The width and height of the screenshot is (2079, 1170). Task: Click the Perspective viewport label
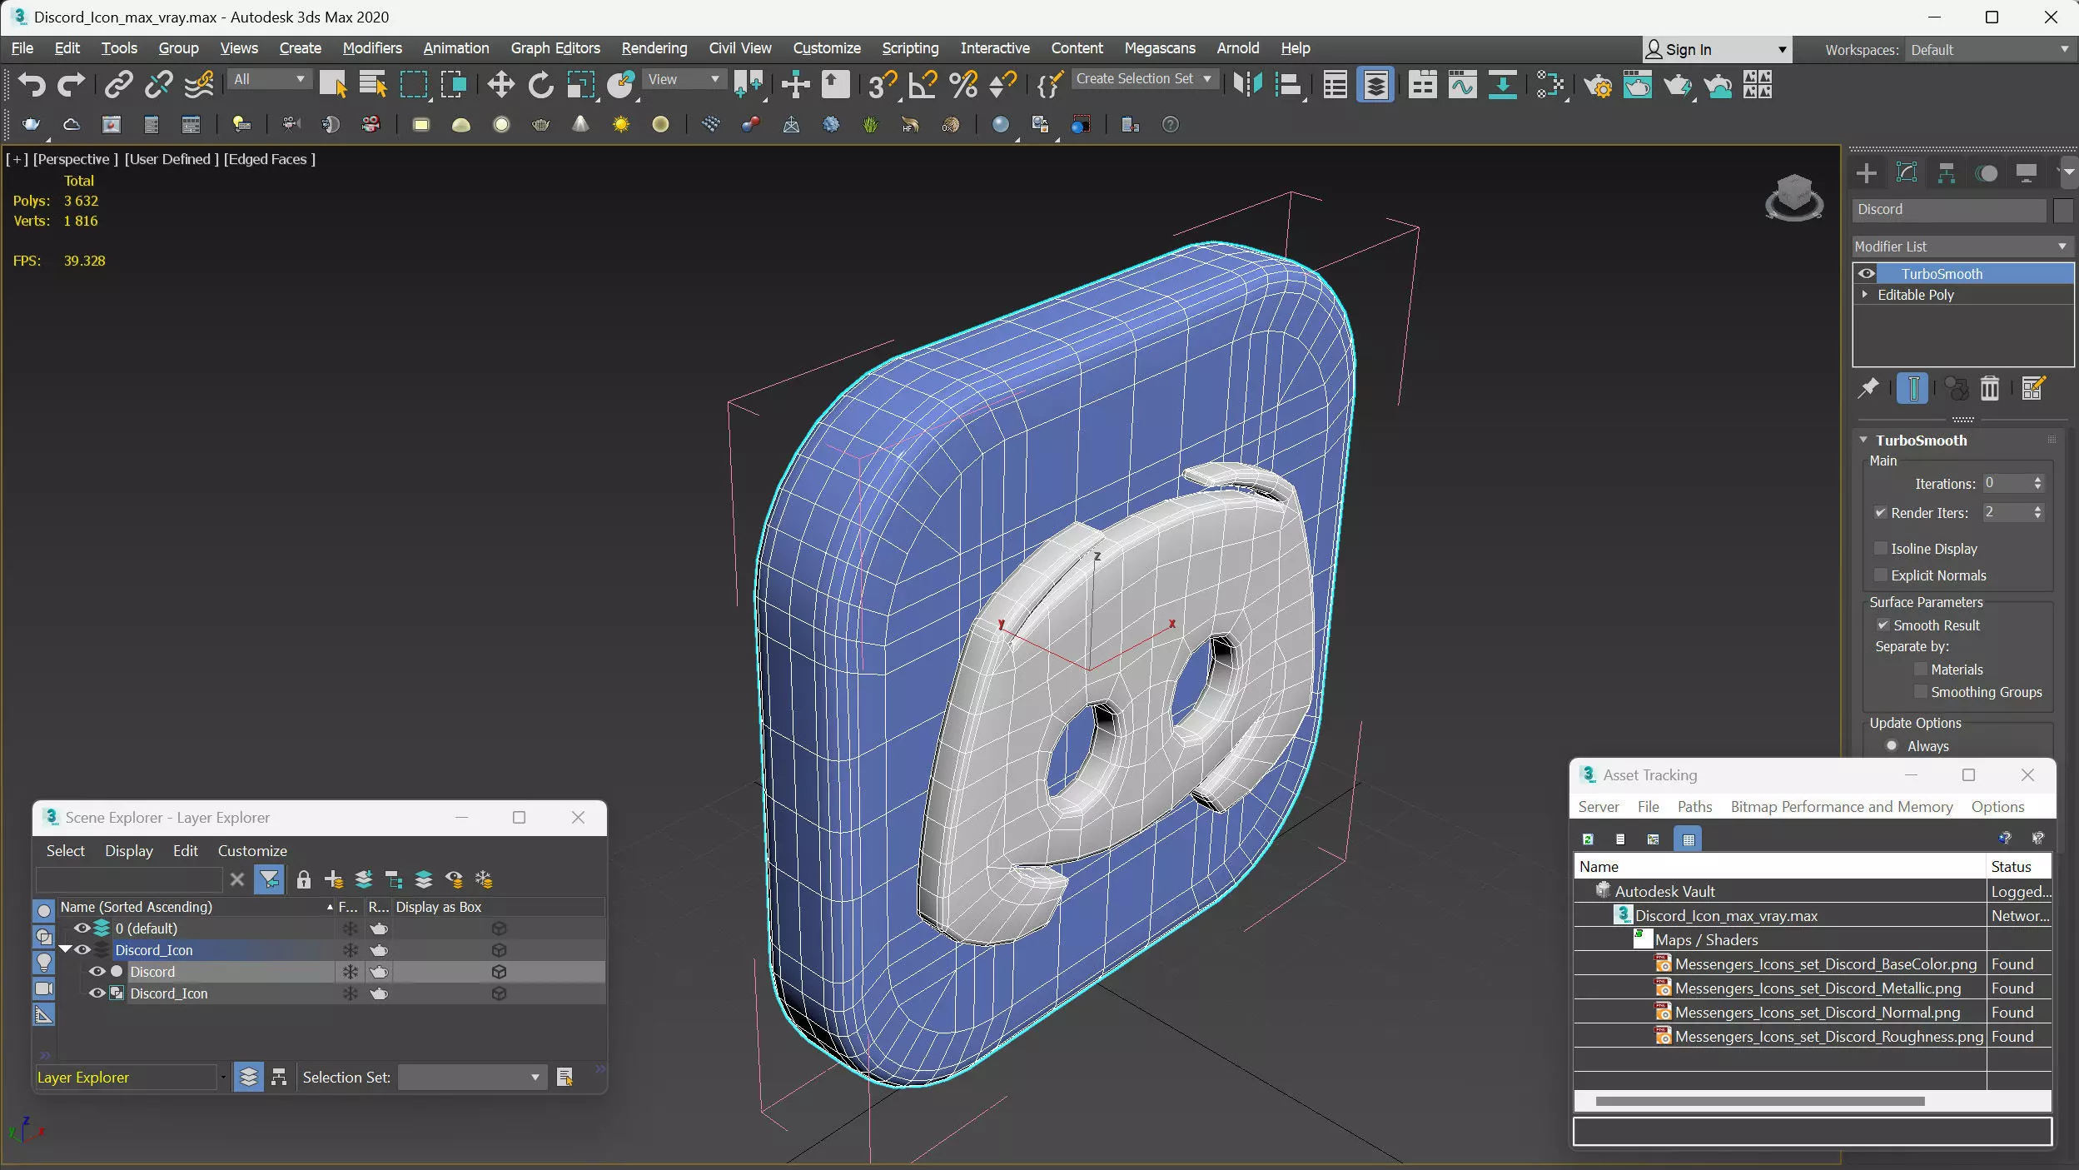[75, 158]
